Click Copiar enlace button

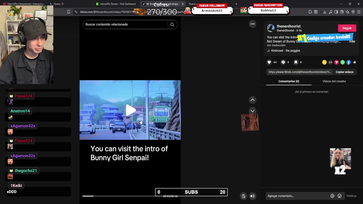point(344,72)
